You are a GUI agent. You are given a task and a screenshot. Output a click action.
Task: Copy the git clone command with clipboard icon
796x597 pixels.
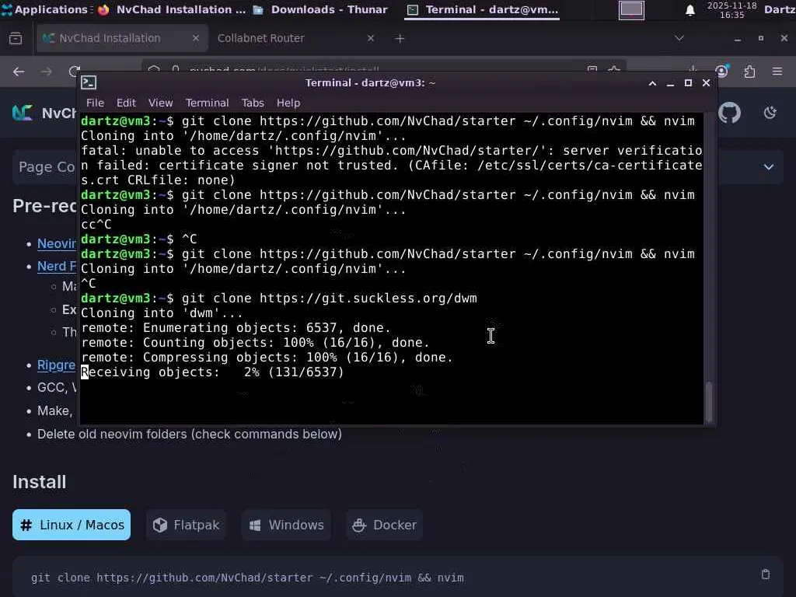(766, 574)
